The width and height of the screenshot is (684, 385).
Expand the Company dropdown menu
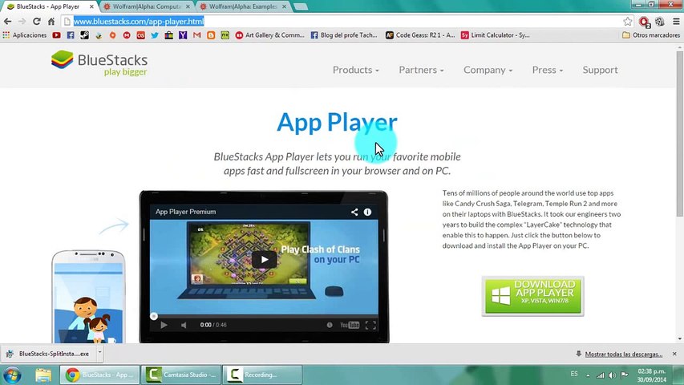(x=488, y=70)
